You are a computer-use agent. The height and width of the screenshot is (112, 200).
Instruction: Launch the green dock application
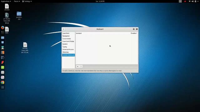2,68
